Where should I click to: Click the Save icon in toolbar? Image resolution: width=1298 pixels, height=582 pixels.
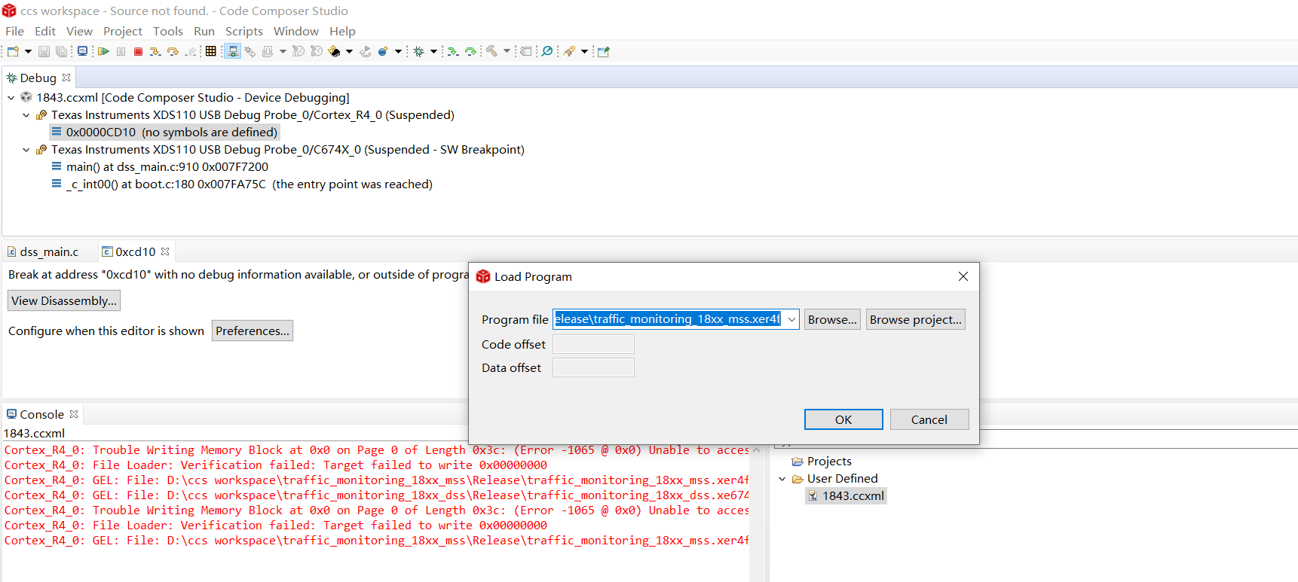(x=44, y=51)
